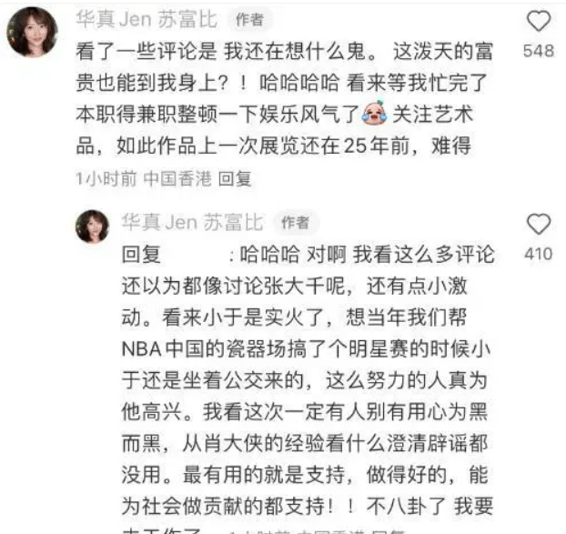Click the reply line mentioning NBA中国的瓷器场
This screenshot has width=566, height=534.
tap(306, 349)
